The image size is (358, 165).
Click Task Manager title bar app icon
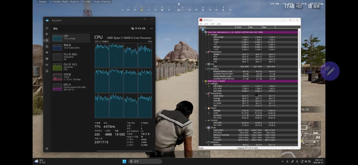(47, 20)
